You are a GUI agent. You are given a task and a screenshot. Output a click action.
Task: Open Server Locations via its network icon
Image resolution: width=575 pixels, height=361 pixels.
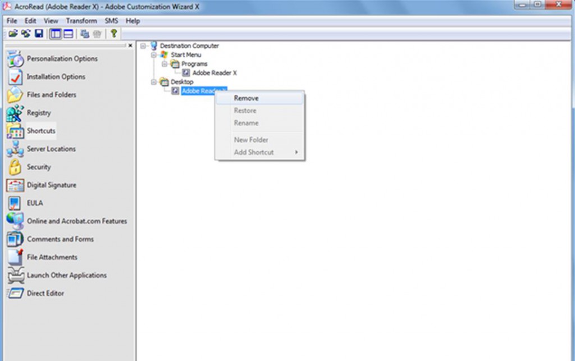(x=15, y=149)
